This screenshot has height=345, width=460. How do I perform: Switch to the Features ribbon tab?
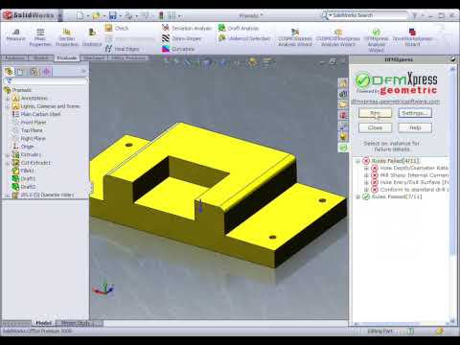(x=15, y=57)
